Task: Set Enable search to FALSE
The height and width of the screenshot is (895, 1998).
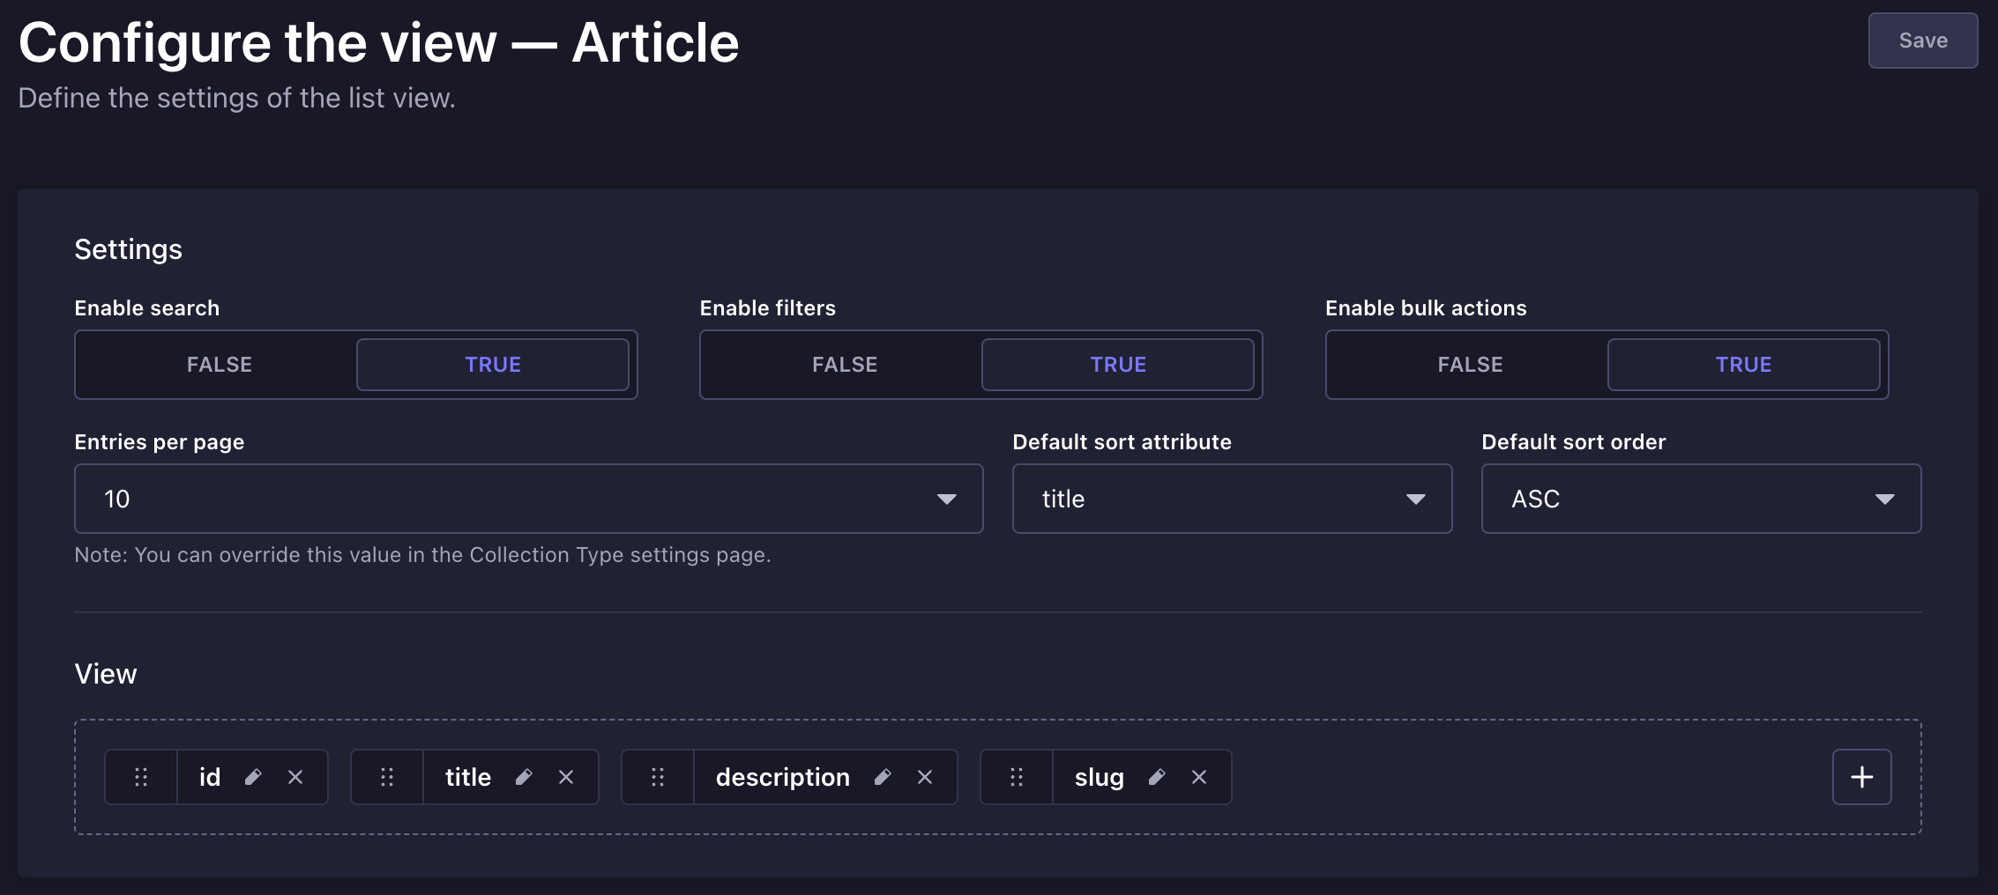Action: click(x=218, y=364)
